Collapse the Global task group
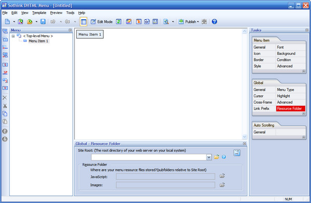Screen dimensions: 311x203 tap(304, 114)
